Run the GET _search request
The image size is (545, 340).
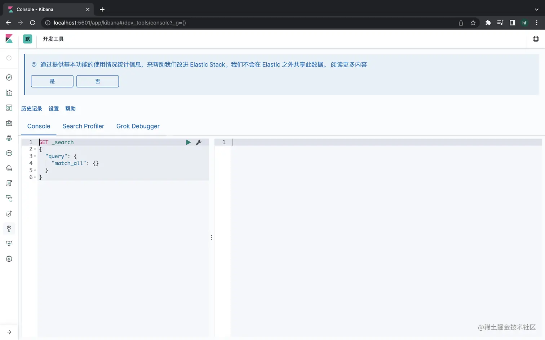(x=188, y=142)
